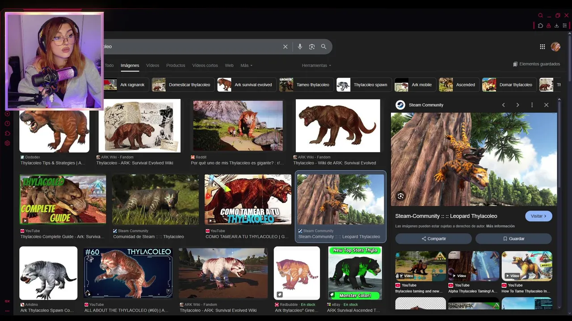Select the Domesticar thylacoleo filter chip
The height and width of the screenshot is (321, 572).
[x=183, y=85]
